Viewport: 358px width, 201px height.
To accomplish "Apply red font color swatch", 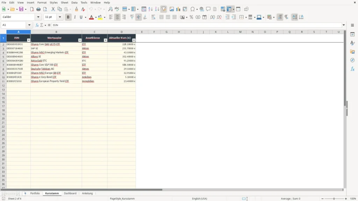I will pos(91,17).
